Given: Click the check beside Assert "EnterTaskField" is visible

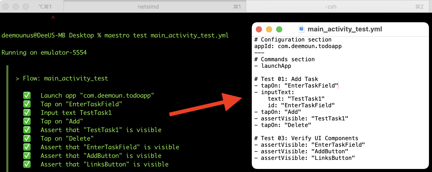Looking at the screenshot, I should [x=27, y=147].
